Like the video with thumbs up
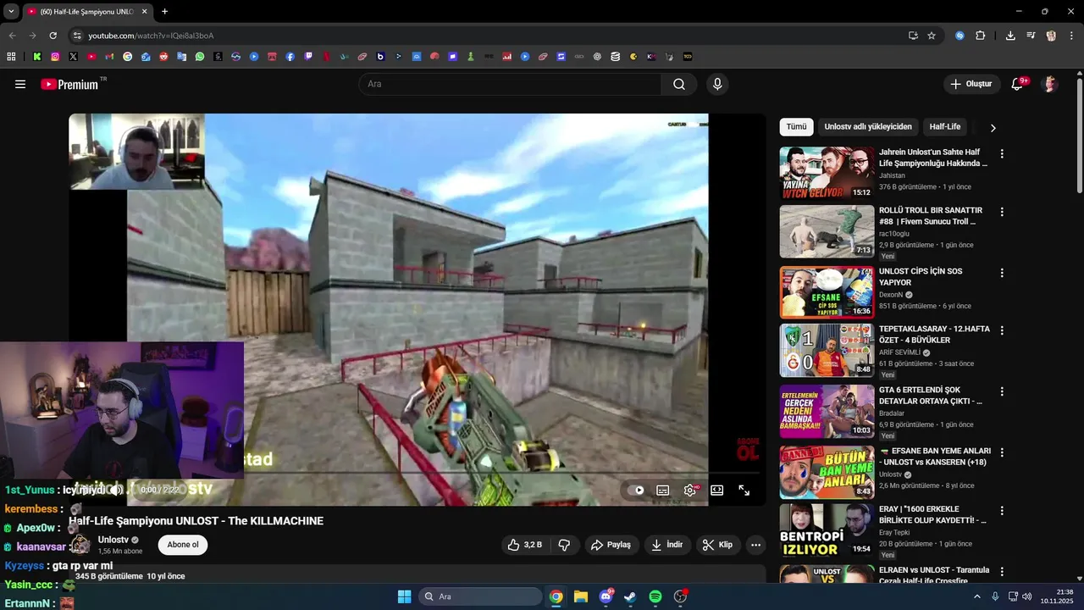The width and height of the screenshot is (1084, 610). (x=524, y=545)
